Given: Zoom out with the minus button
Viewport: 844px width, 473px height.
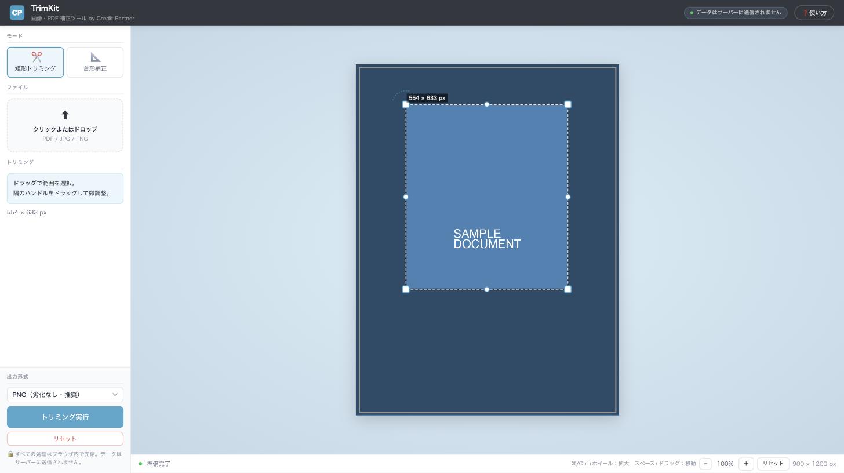Looking at the screenshot, I should click(x=705, y=464).
